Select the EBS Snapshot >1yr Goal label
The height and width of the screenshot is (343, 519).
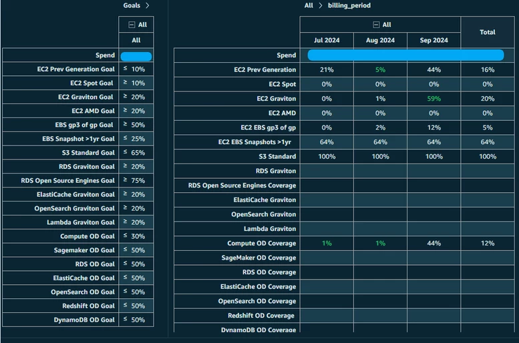pos(78,139)
